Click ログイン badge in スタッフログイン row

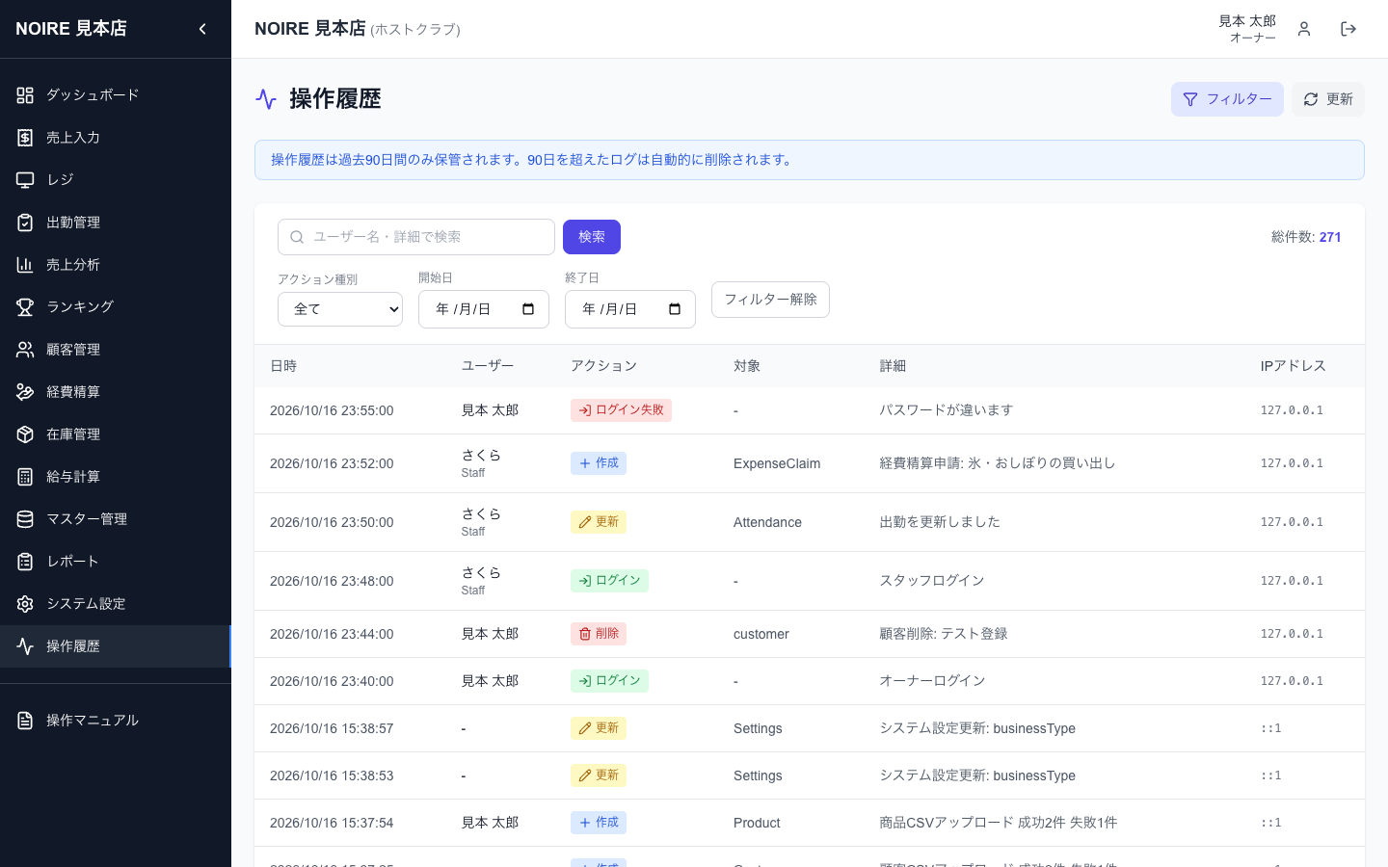(609, 581)
